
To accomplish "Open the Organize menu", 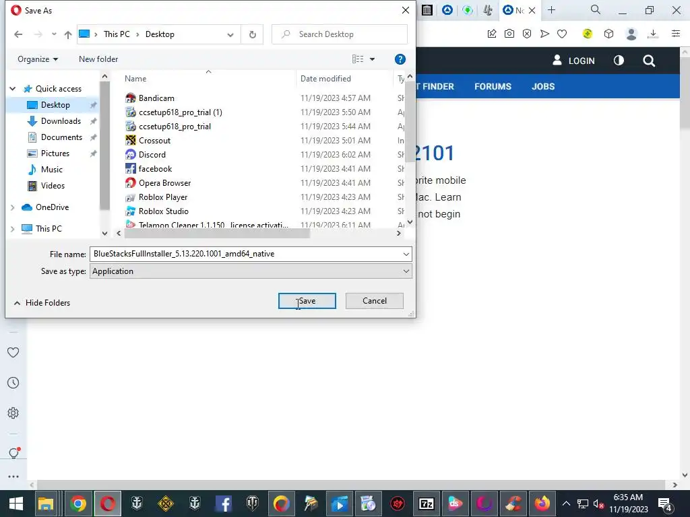I will tap(38, 59).
